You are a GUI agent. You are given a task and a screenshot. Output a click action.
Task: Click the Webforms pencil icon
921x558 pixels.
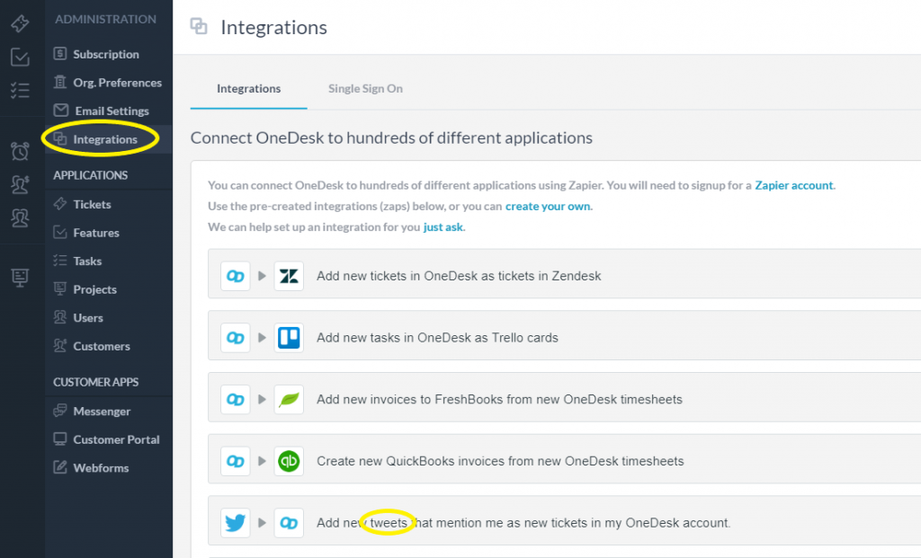pos(60,467)
